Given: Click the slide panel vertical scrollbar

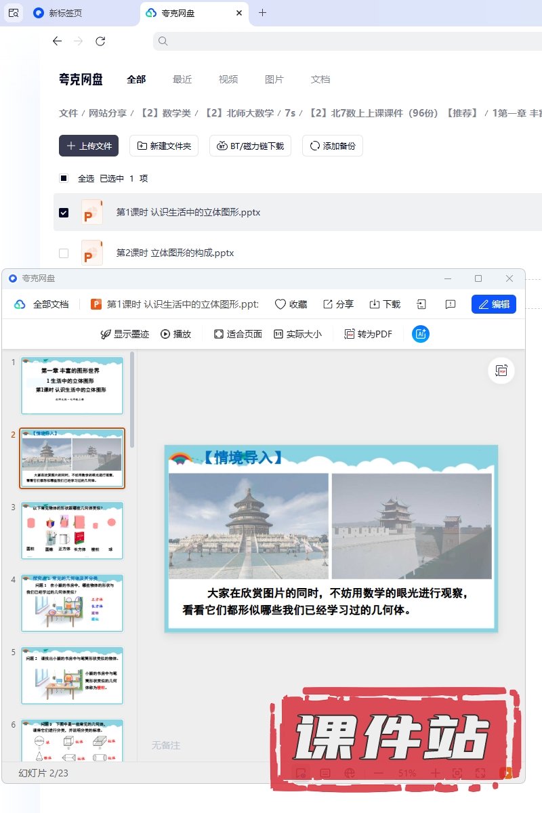Looking at the screenshot, I should coord(132,400).
